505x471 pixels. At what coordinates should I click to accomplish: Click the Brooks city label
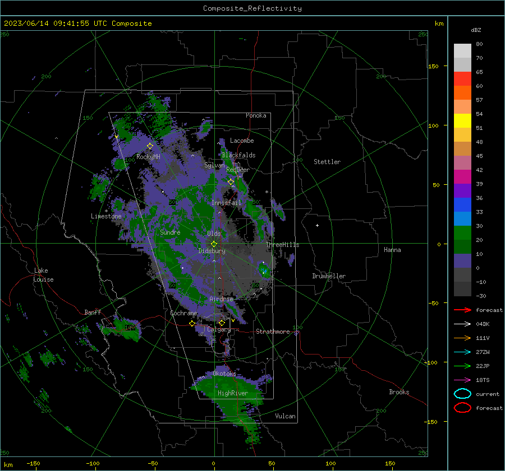click(x=399, y=392)
